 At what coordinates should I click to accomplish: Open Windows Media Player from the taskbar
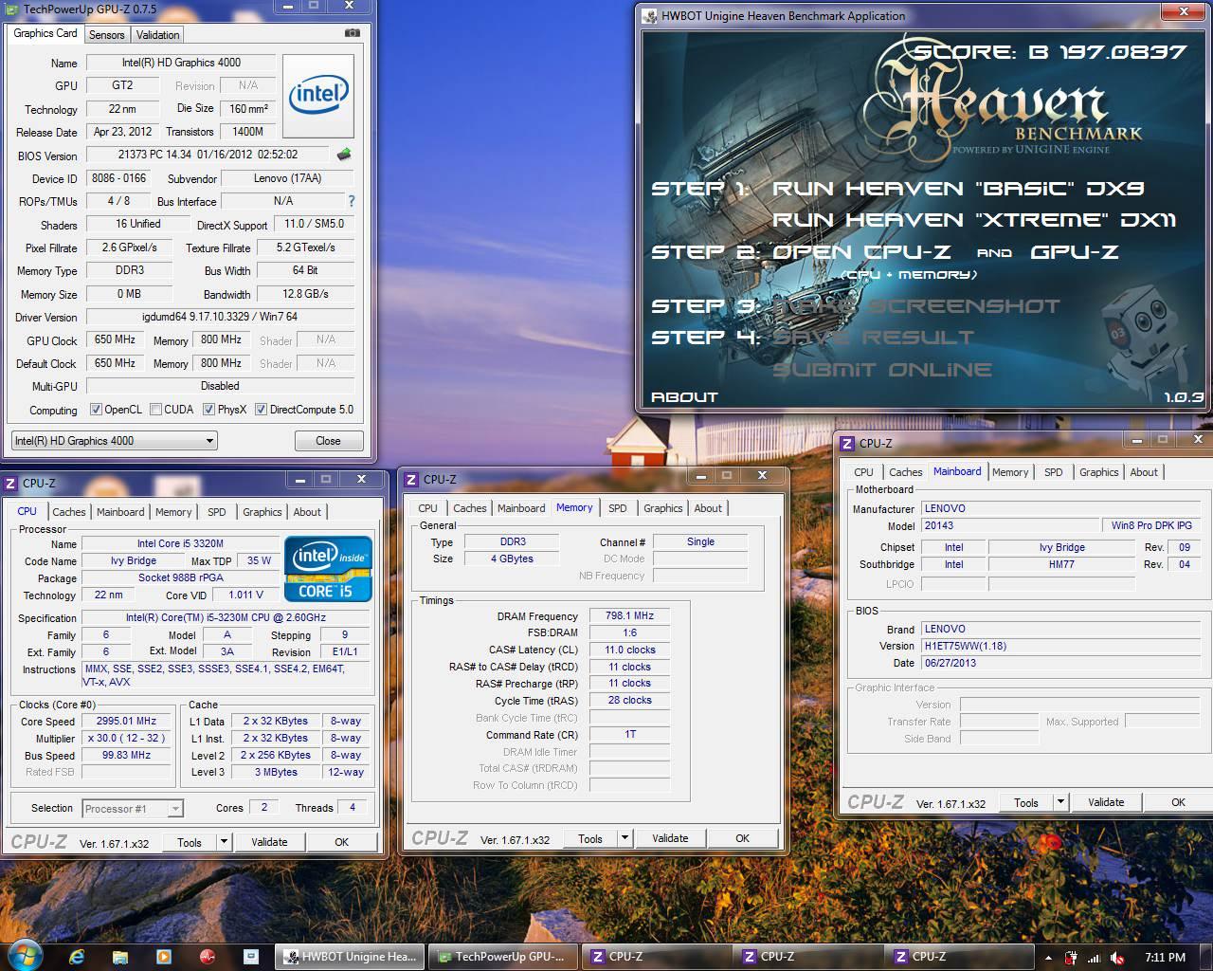click(x=164, y=957)
